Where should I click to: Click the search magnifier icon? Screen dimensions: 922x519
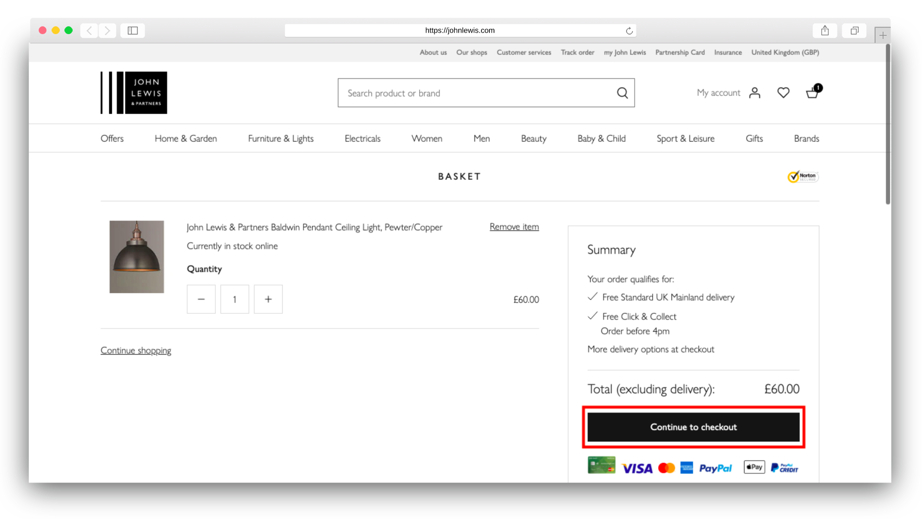point(622,93)
